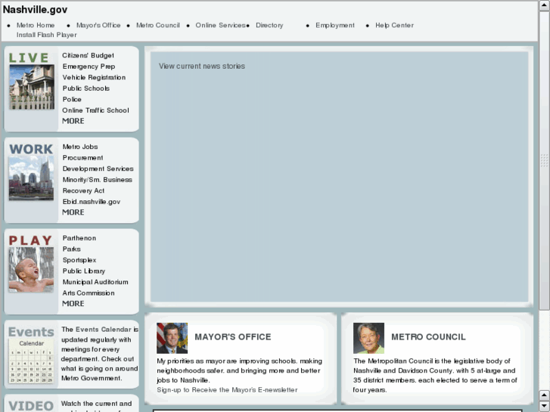The width and height of the screenshot is (550, 412).
Task: Click MORE under the WORK section
Action: point(73,212)
